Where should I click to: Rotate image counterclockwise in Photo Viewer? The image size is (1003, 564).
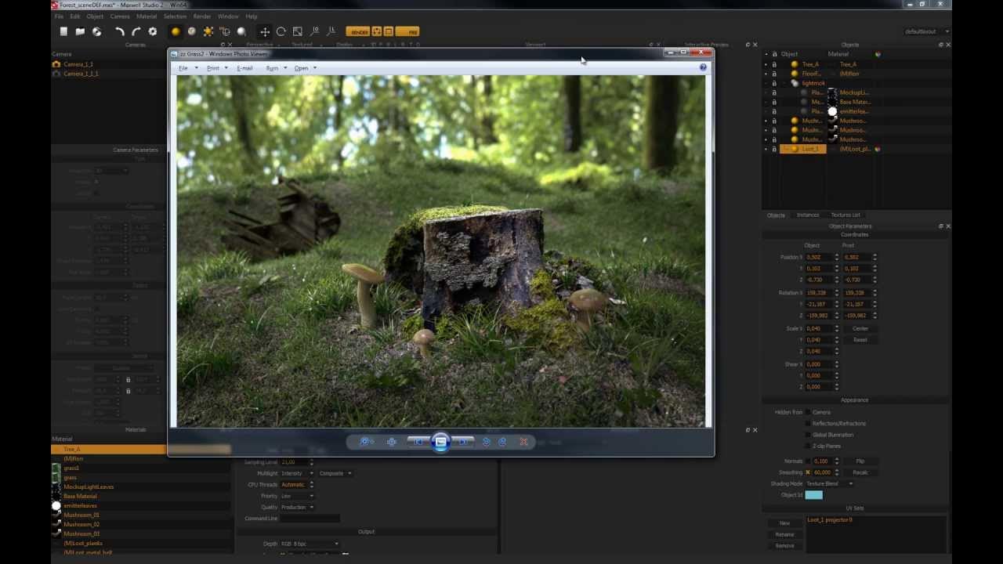[487, 442]
